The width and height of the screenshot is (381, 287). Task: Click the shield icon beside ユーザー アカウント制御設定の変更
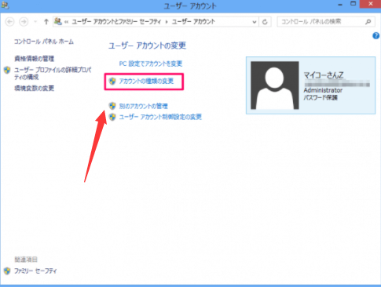click(112, 117)
